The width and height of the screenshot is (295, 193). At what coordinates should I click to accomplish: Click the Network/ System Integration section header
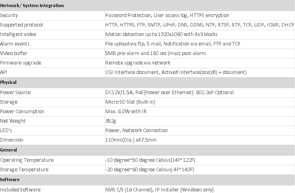tap(32, 6)
